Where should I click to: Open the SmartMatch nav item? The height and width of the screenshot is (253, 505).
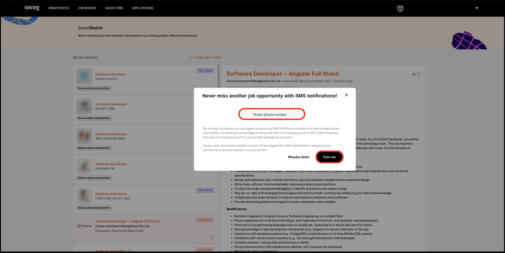pos(59,8)
